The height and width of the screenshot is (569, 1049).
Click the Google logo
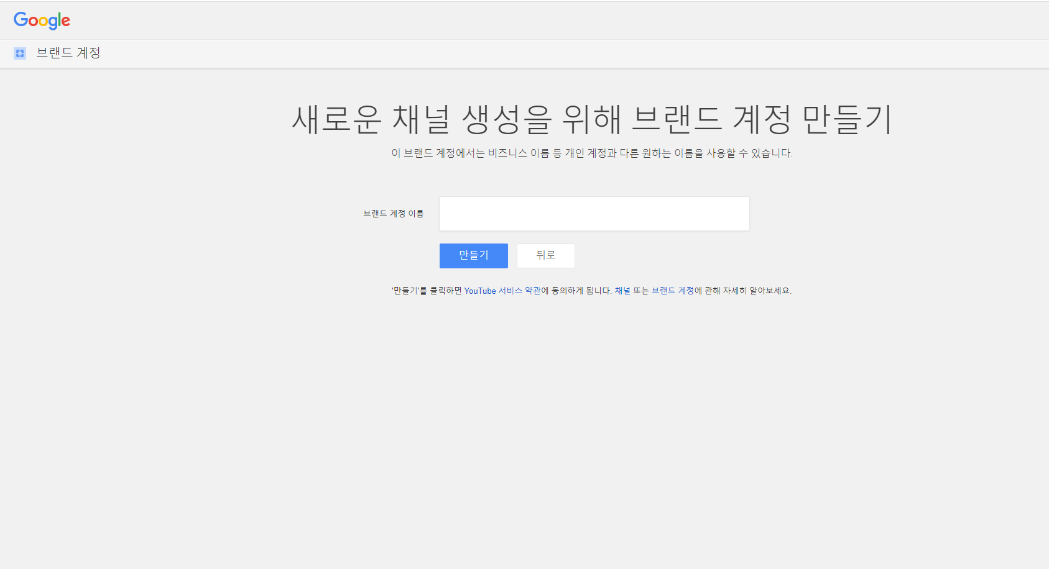42,20
